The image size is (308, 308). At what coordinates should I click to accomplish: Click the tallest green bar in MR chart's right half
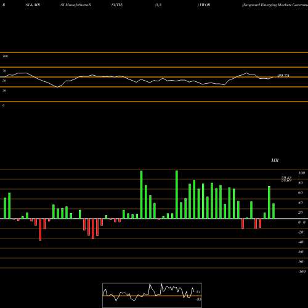[177, 195]
